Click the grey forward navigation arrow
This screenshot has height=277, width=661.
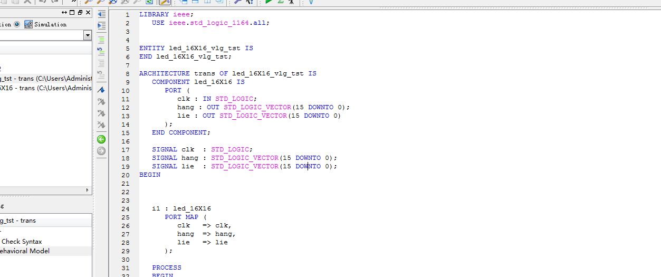pyautogui.click(x=101, y=151)
